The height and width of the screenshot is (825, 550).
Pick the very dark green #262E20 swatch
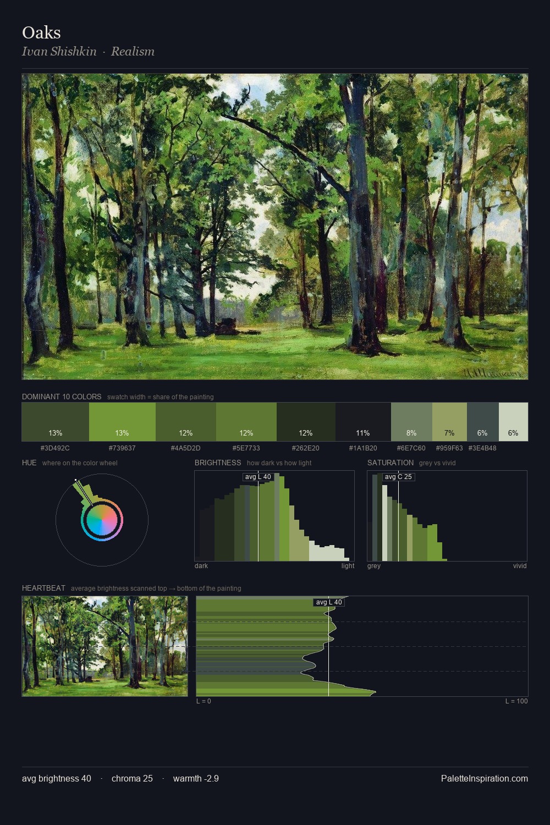click(306, 422)
